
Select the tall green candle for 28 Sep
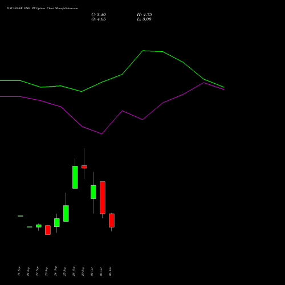click(75, 177)
